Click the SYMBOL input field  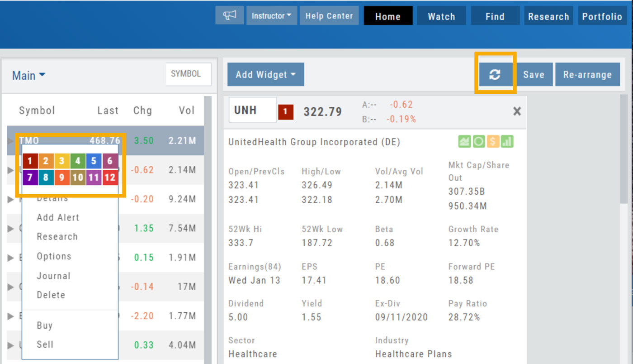188,74
